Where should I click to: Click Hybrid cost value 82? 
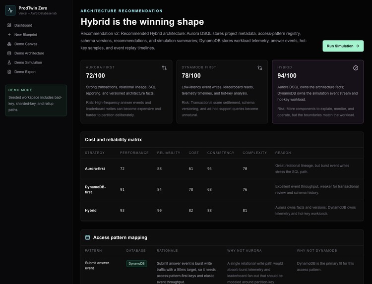pyautogui.click(x=191, y=211)
